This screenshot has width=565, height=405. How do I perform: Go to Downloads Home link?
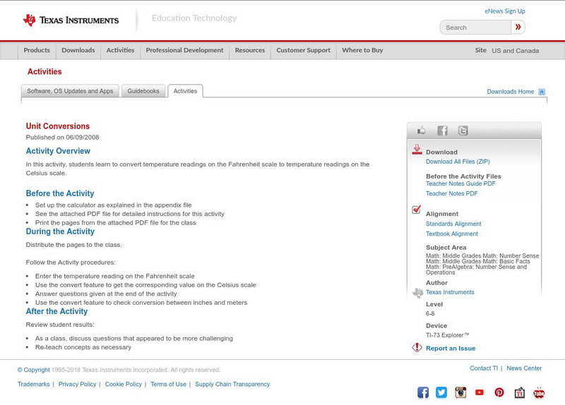click(x=510, y=92)
